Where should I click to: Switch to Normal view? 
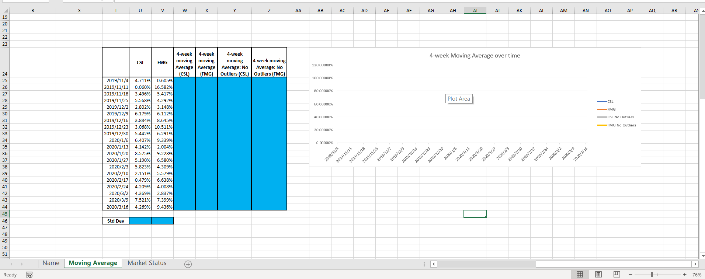(580, 275)
